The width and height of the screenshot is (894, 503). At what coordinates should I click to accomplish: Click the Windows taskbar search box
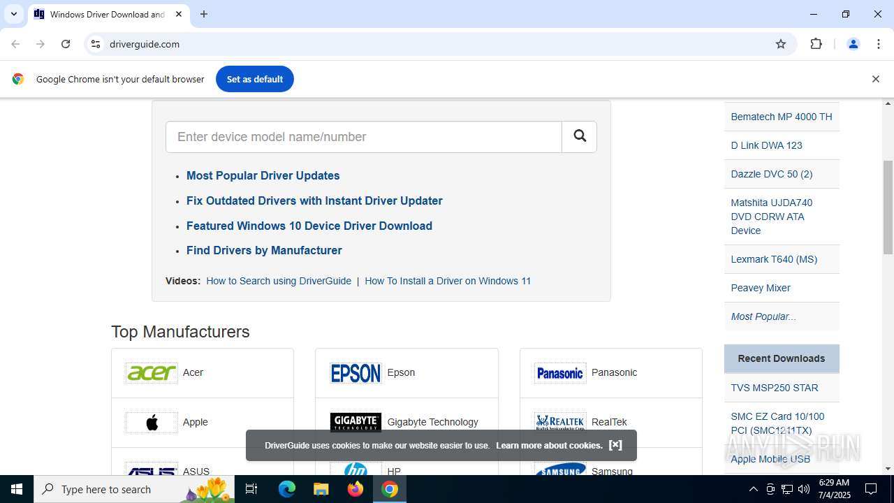coord(134,489)
